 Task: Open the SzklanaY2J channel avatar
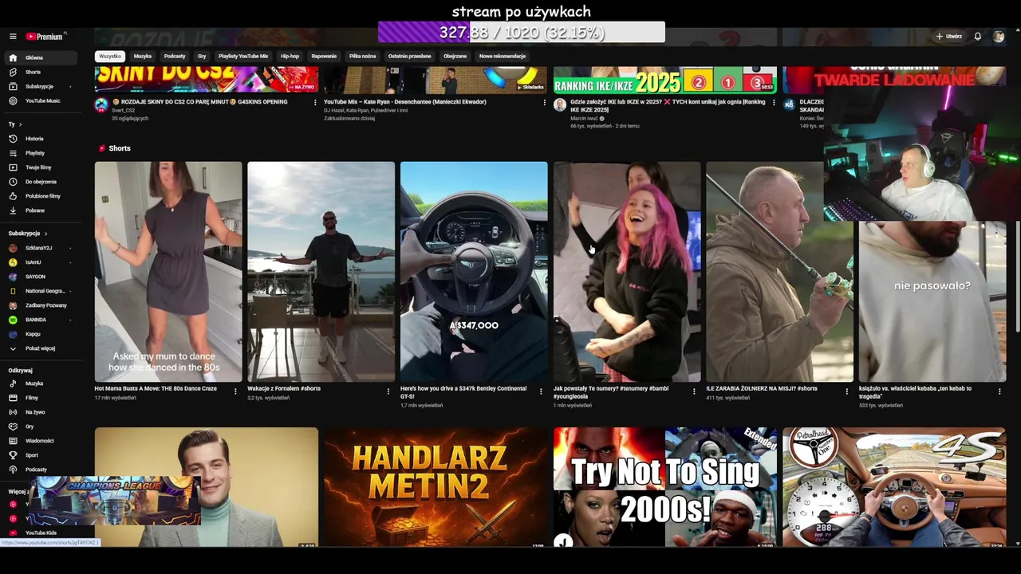13,248
